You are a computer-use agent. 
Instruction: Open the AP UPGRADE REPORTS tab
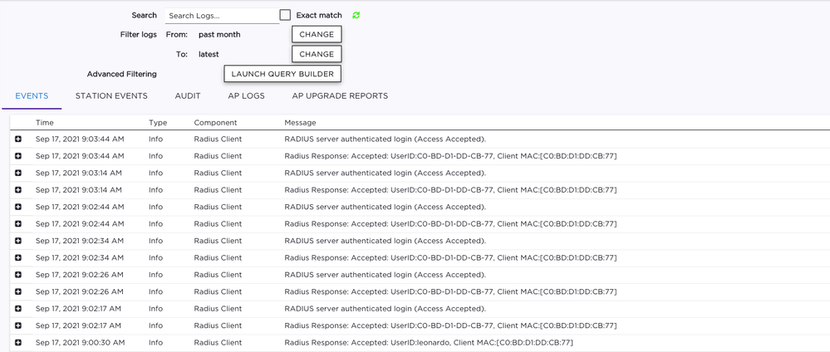(x=340, y=96)
